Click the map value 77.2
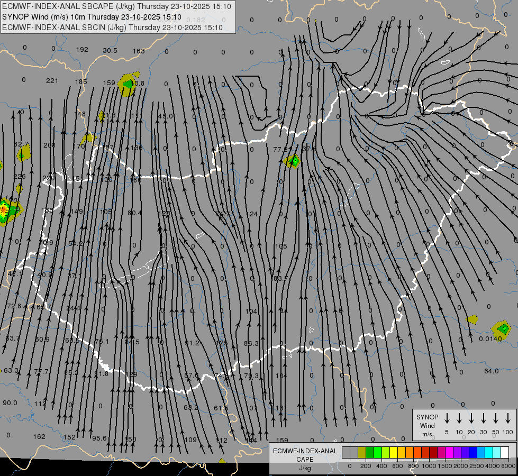Image resolution: width=518 pixels, height=476 pixels. 280,149
